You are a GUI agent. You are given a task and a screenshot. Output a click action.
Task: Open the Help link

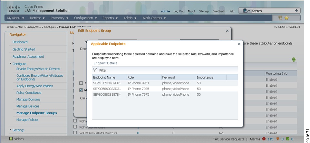tap(231, 11)
